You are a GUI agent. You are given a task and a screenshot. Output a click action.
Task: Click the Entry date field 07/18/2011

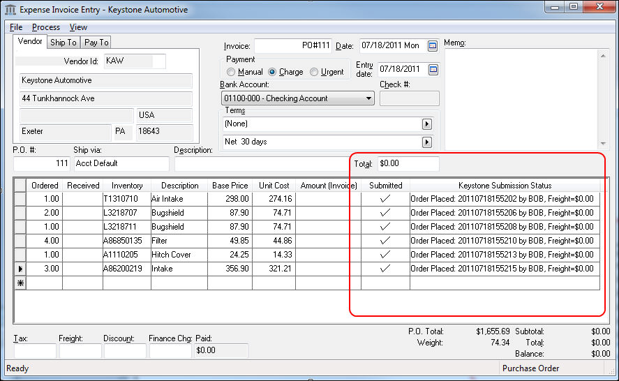tap(403, 70)
